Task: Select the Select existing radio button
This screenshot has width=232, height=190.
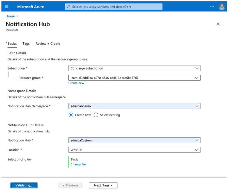Action: pyautogui.click(x=96, y=115)
